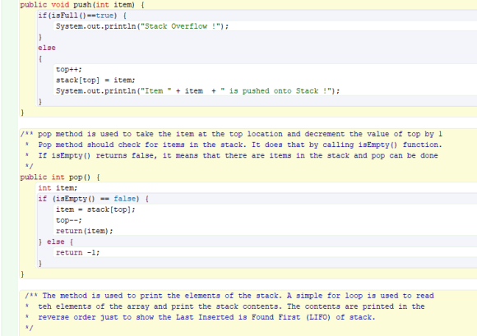Click the top++; statement

pos(69,70)
